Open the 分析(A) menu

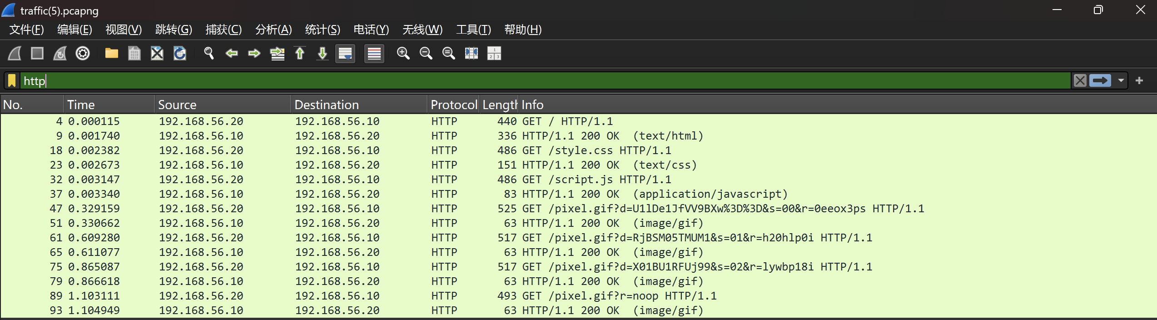click(273, 30)
